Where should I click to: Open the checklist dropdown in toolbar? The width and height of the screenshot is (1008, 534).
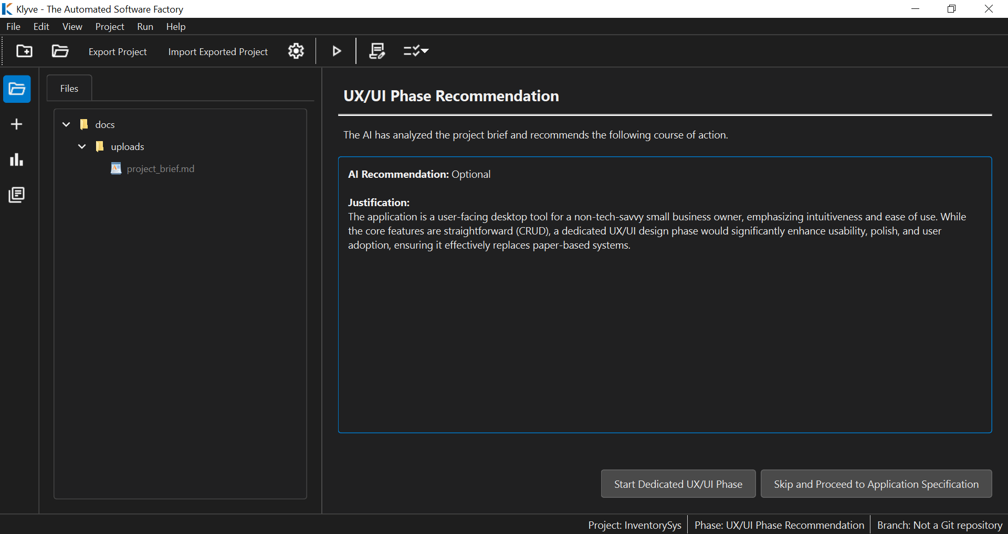pos(416,51)
